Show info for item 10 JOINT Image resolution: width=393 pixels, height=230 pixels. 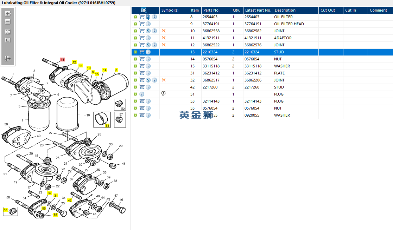tap(155, 31)
